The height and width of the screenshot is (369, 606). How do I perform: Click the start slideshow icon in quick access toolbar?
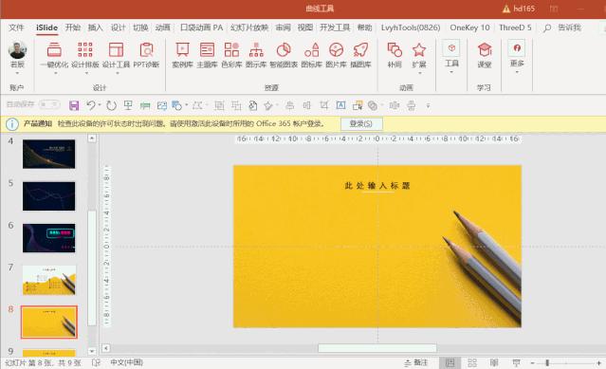128,105
